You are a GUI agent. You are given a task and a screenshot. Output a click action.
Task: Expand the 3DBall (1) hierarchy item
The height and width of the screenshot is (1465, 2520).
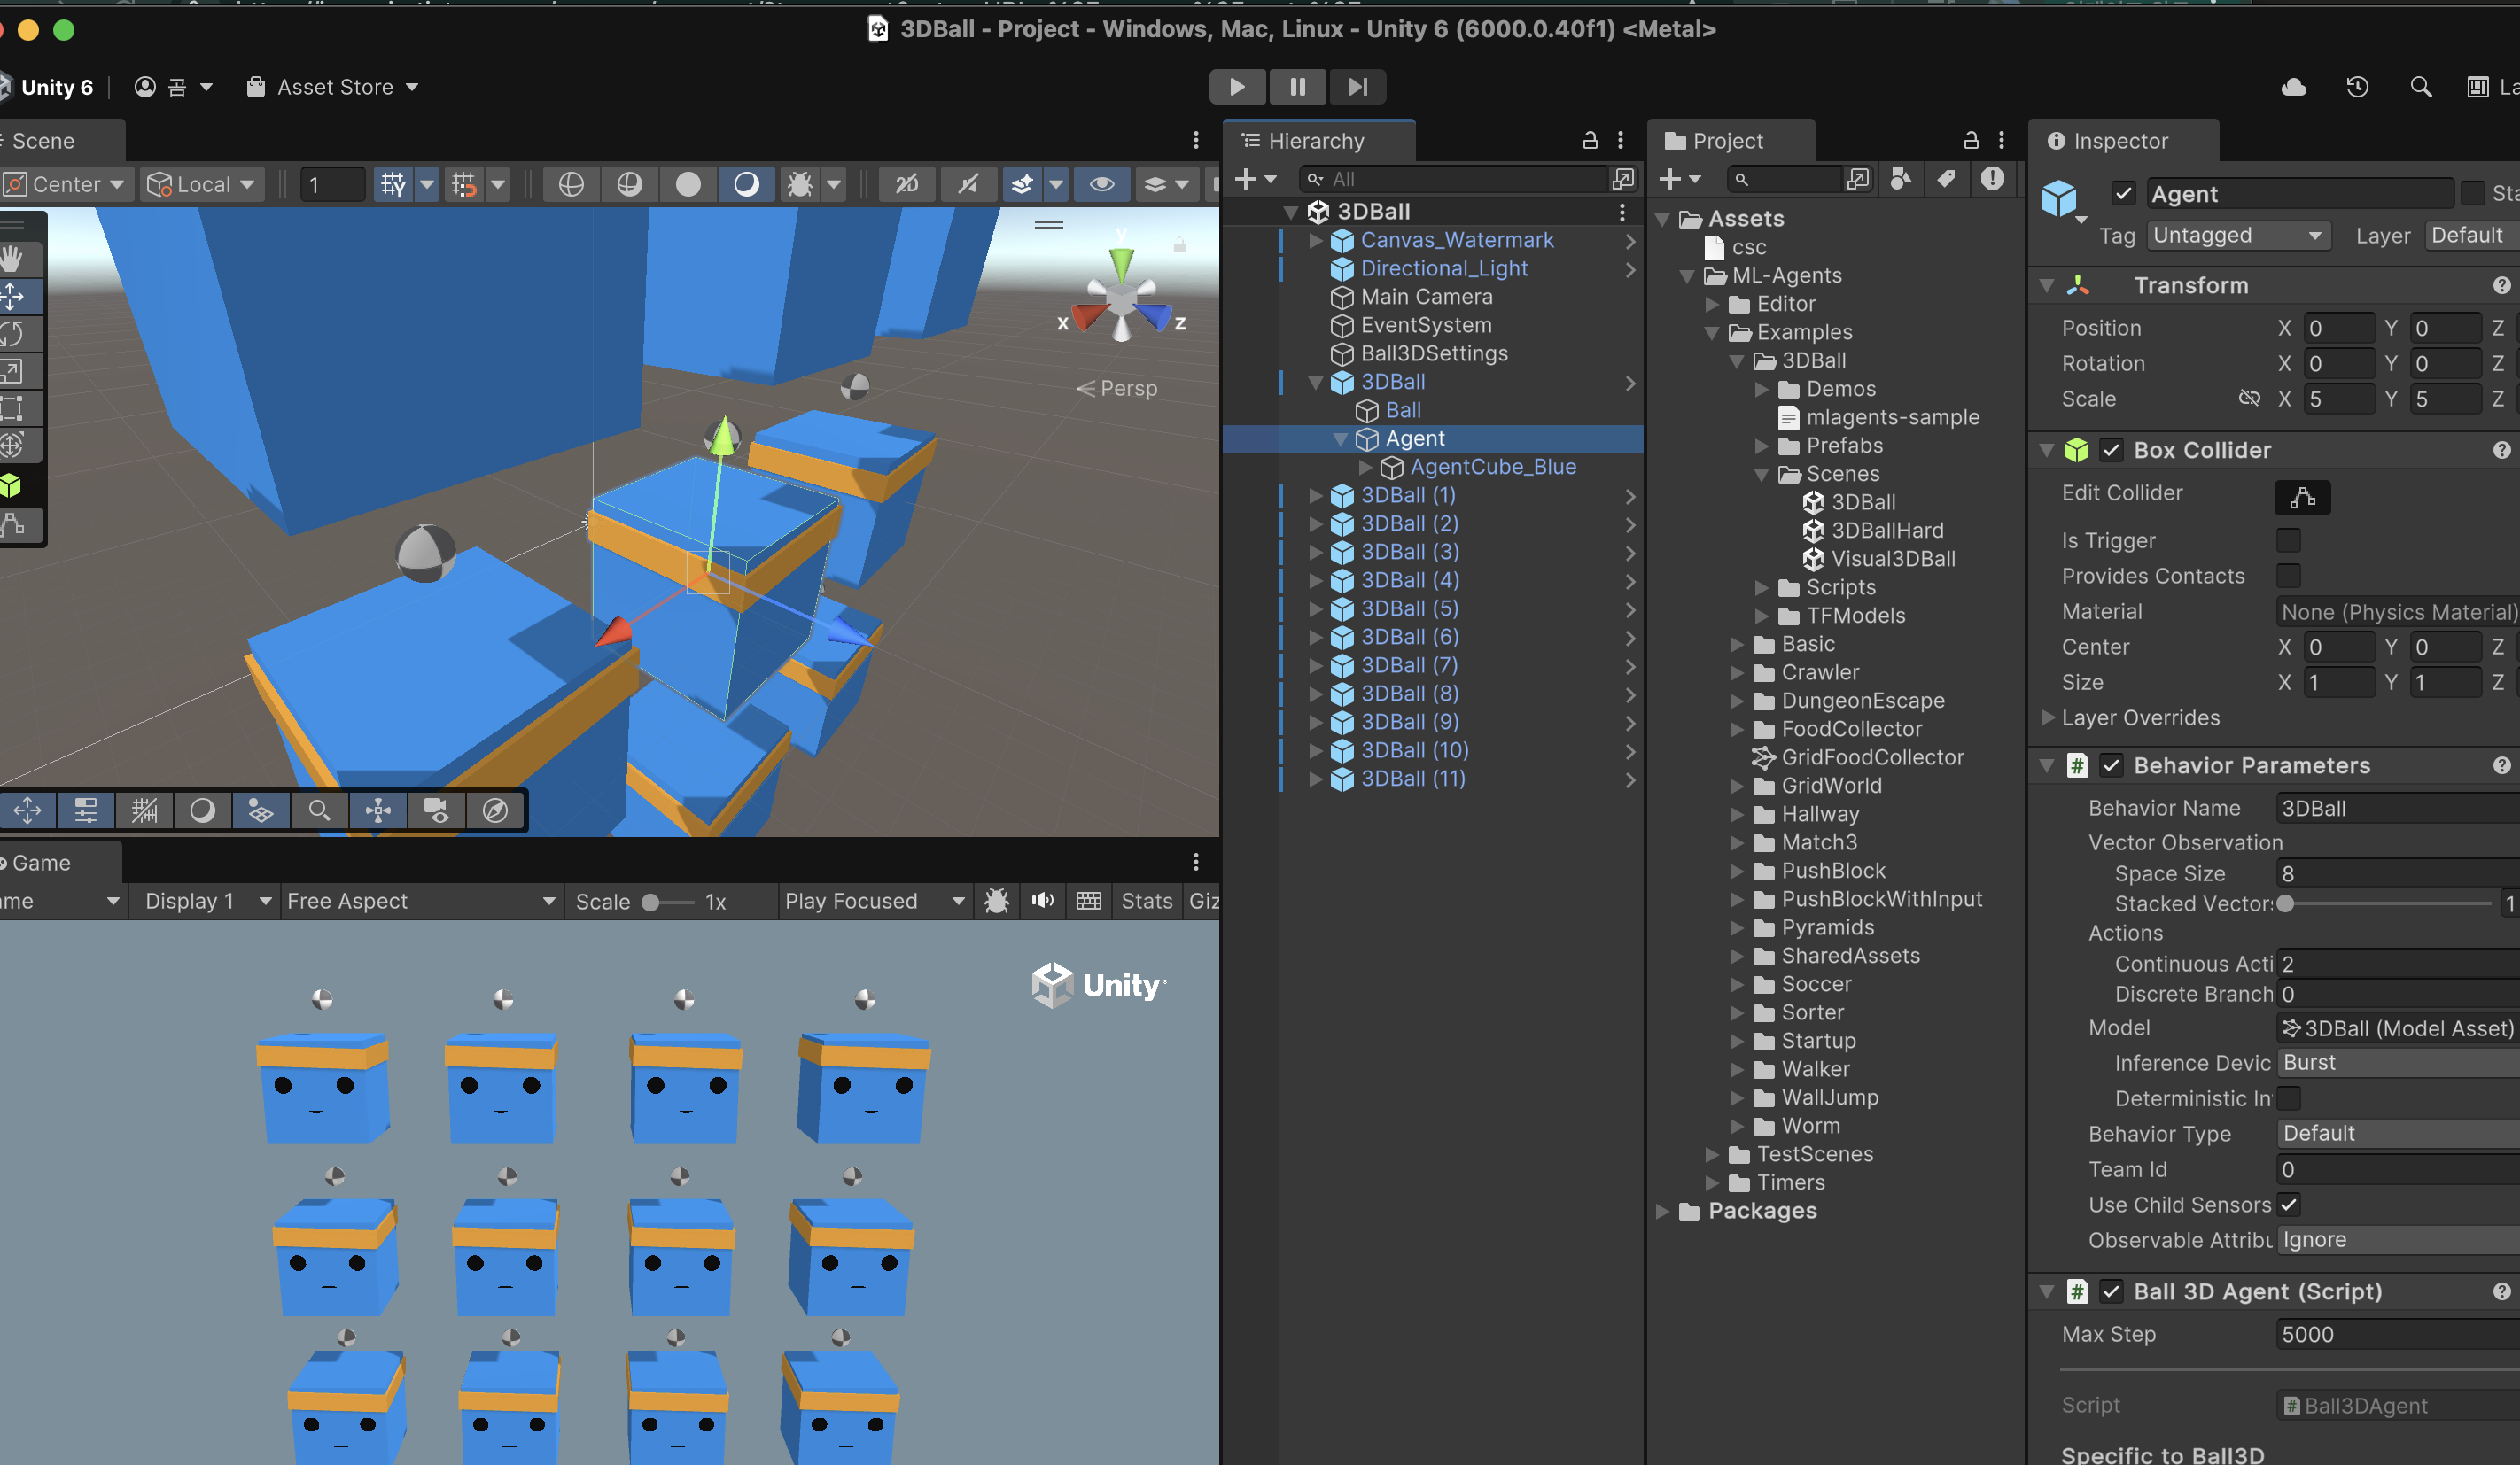[1316, 496]
